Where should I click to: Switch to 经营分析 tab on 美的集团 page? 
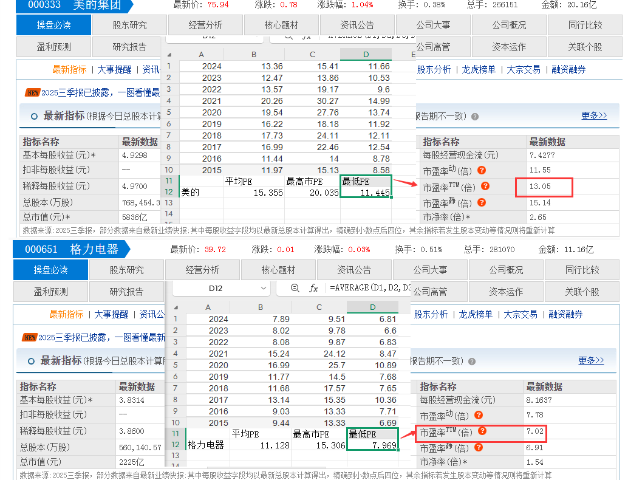[205, 26]
